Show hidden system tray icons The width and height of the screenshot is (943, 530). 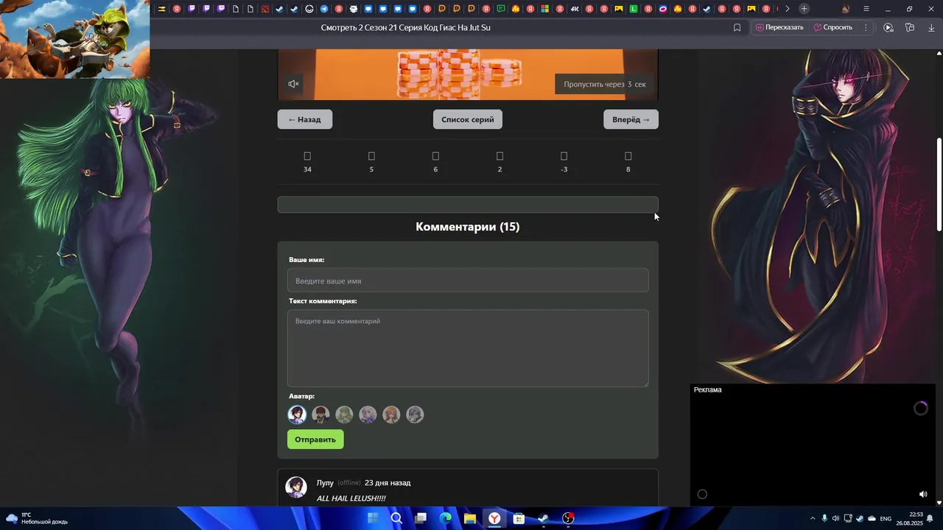813,518
